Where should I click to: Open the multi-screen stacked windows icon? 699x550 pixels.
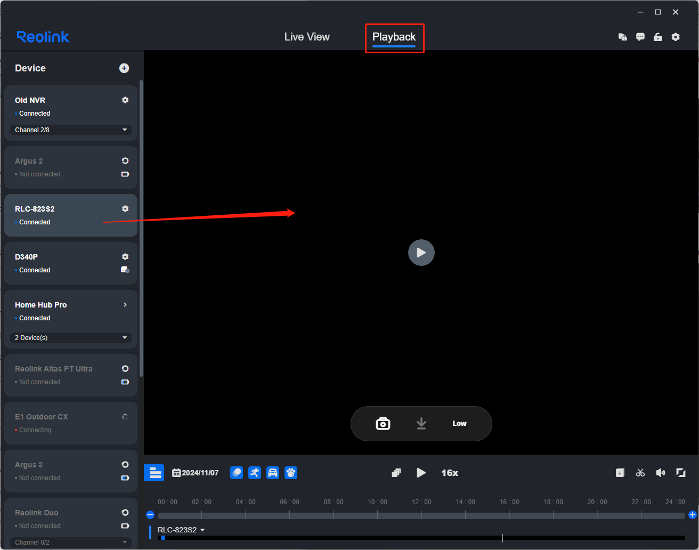(396, 473)
